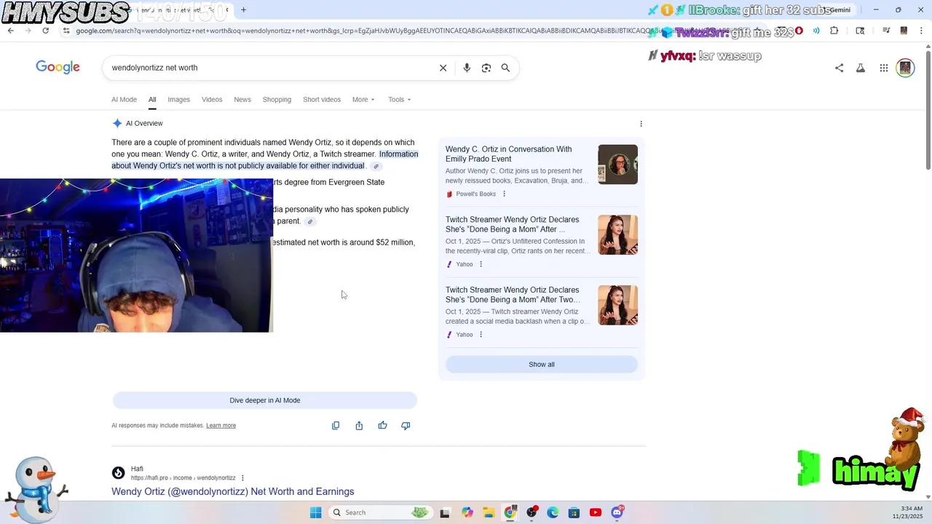The height and width of the screenshot is (524, 932).
Task: Start voice search with microphone icon
Action: click(x=467, y=68)
